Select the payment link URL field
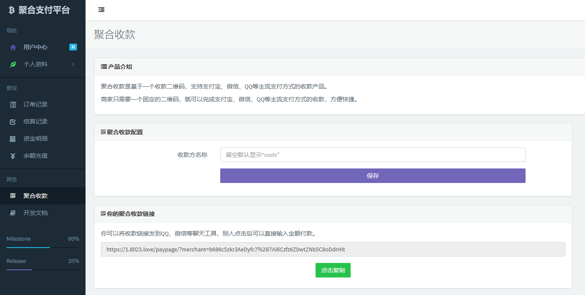This screenshot has width=585, height=295. (333, 249)
